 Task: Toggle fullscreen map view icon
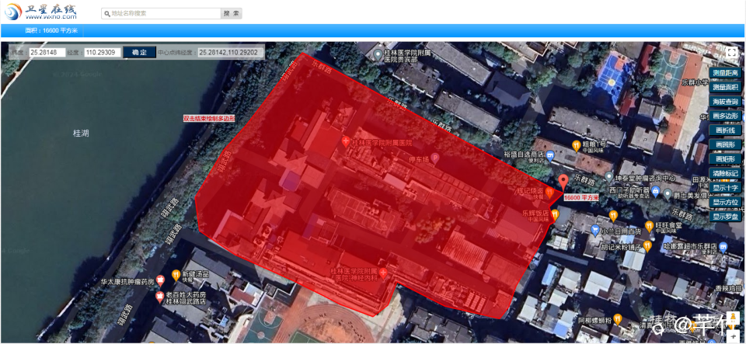point(731,53)
